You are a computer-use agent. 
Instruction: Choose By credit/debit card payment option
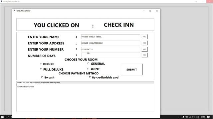(x=90, y=77)
